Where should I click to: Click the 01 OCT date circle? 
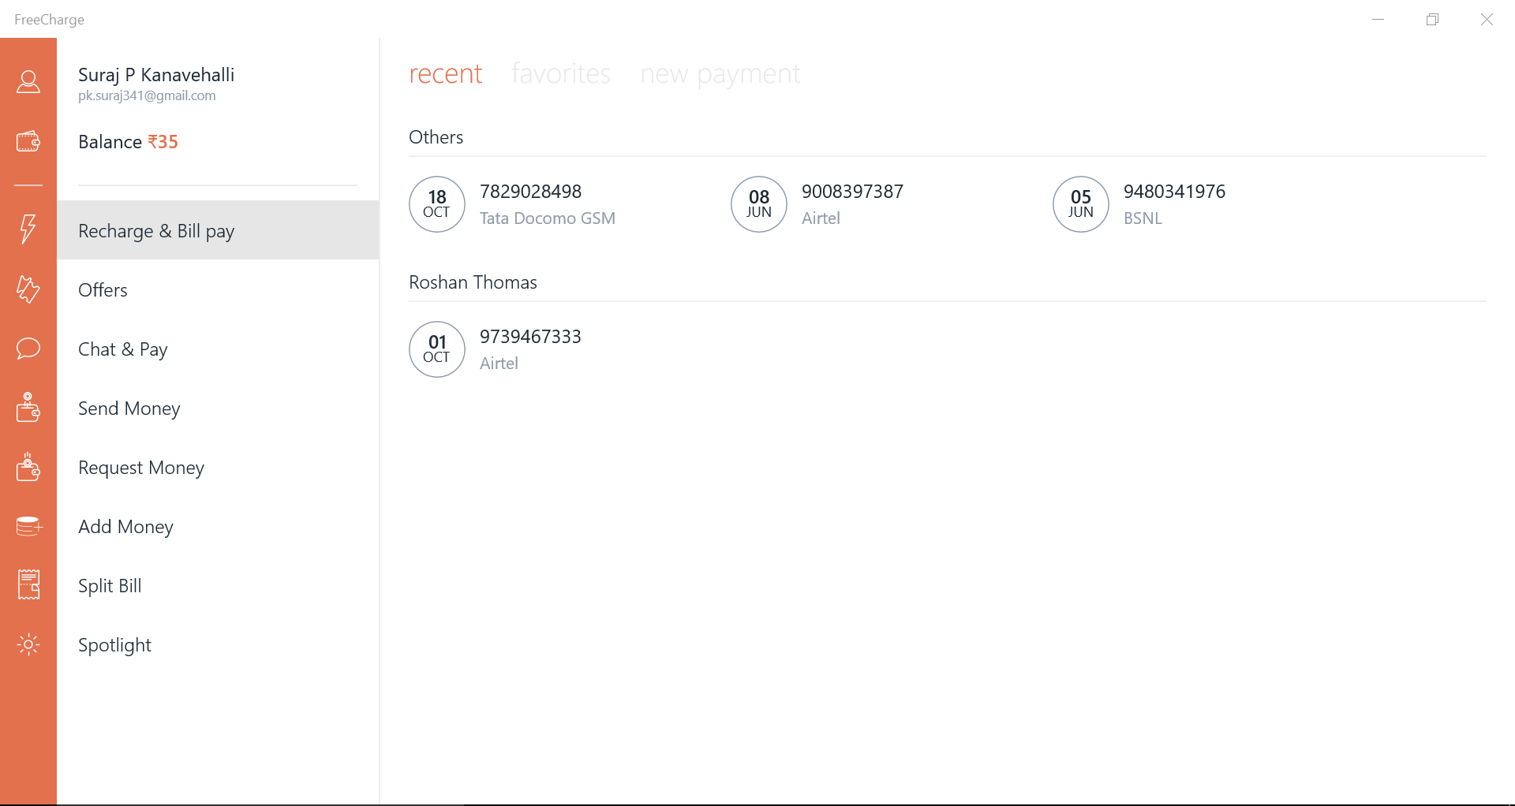(x=437, y=349)
